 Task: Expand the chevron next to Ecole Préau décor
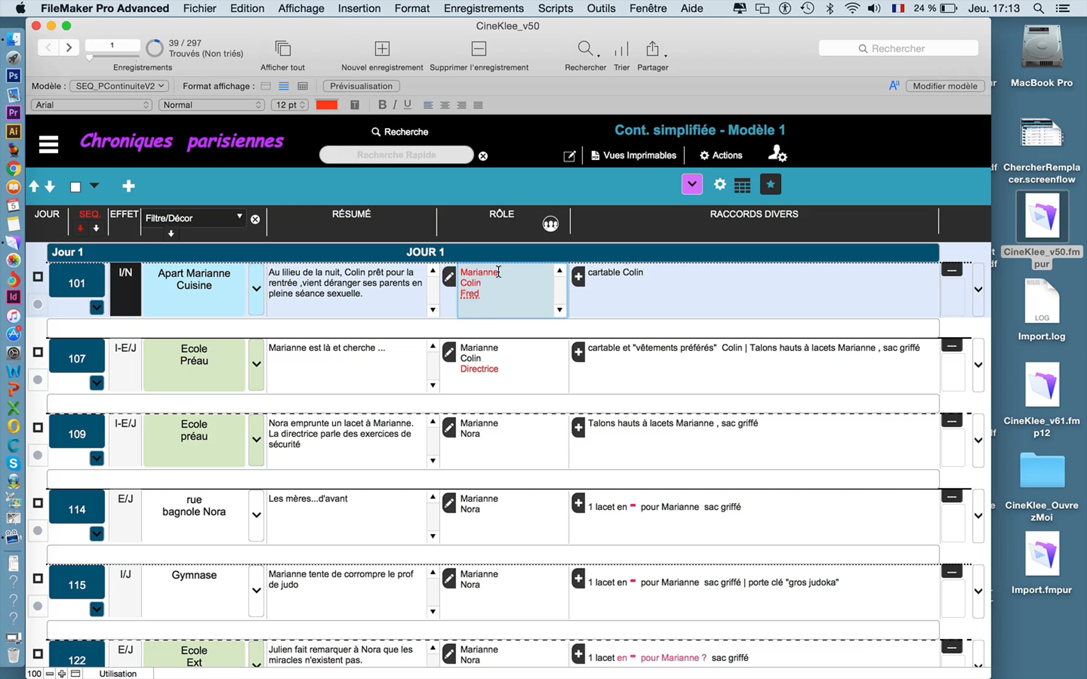click(256, 364)
